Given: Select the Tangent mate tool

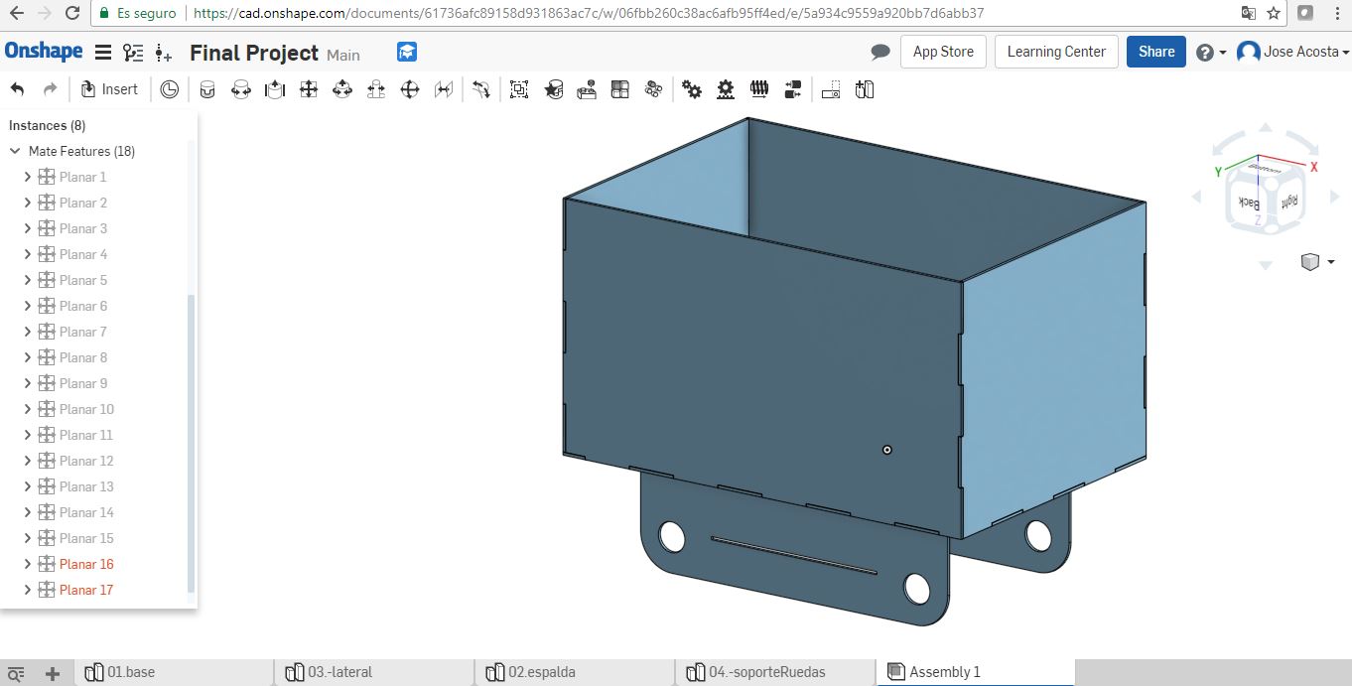Looking at the screenshot, I should coord(481,89).
